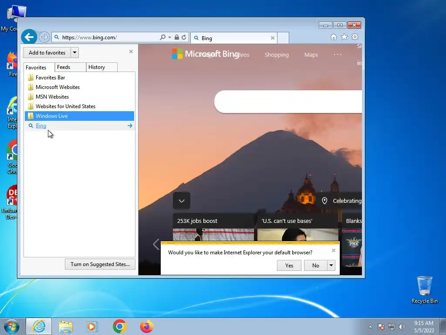Open the 253K jobs boost news card
The width and height of the screenshot is (446, 335).
click(x=213, y=227)
